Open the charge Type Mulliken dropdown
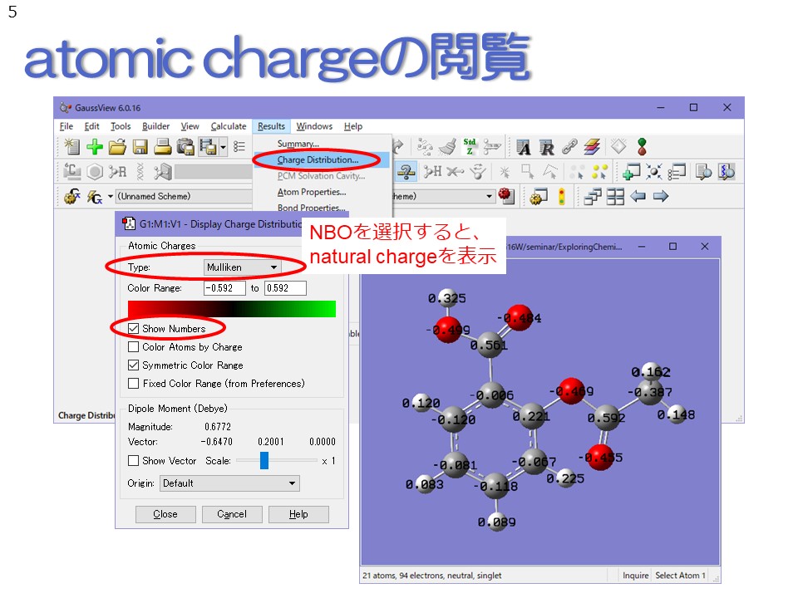 point(242,267)
